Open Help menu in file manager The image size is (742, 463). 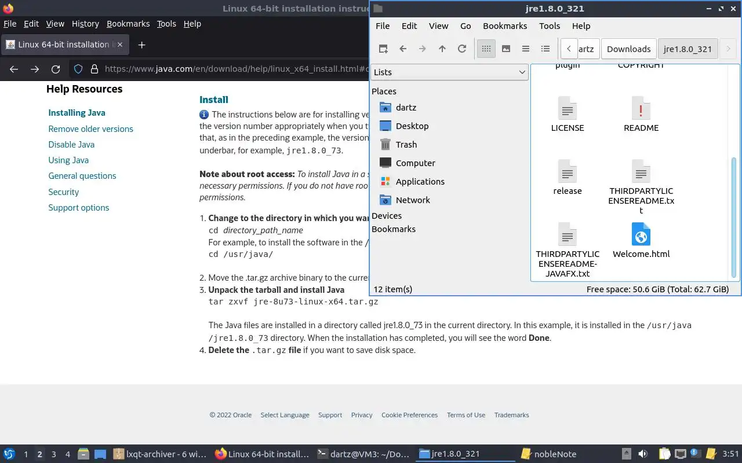pos(581,26)
